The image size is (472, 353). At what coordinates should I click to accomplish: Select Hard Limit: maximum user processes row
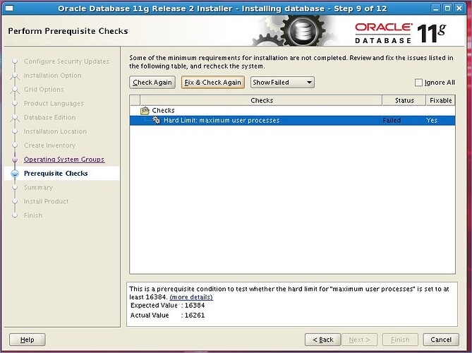tap(222, 121)
